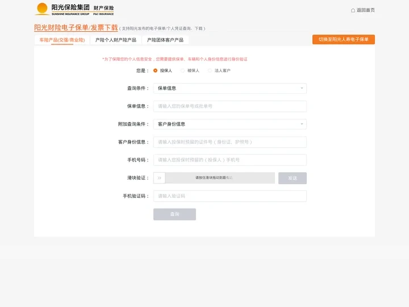Select the 投保人 radio button
This screenshot has height=307, width=409.
point(155,70)
